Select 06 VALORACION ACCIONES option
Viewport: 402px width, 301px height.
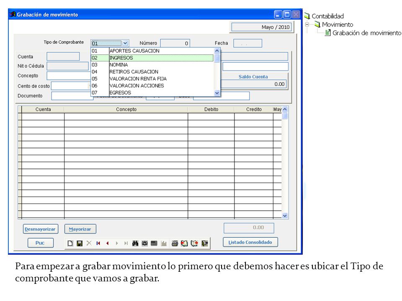tap(152, 85)
